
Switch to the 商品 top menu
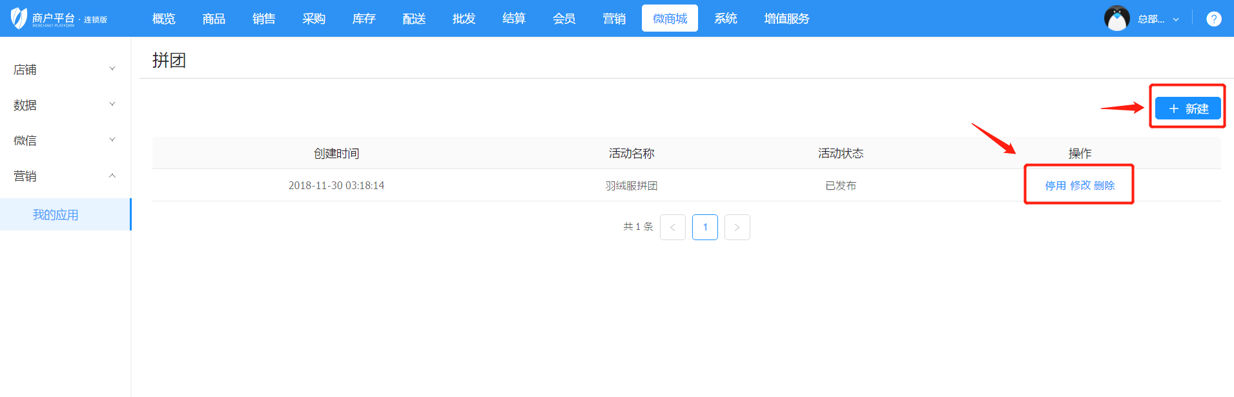pyautogui.click(x=214, y=19)
